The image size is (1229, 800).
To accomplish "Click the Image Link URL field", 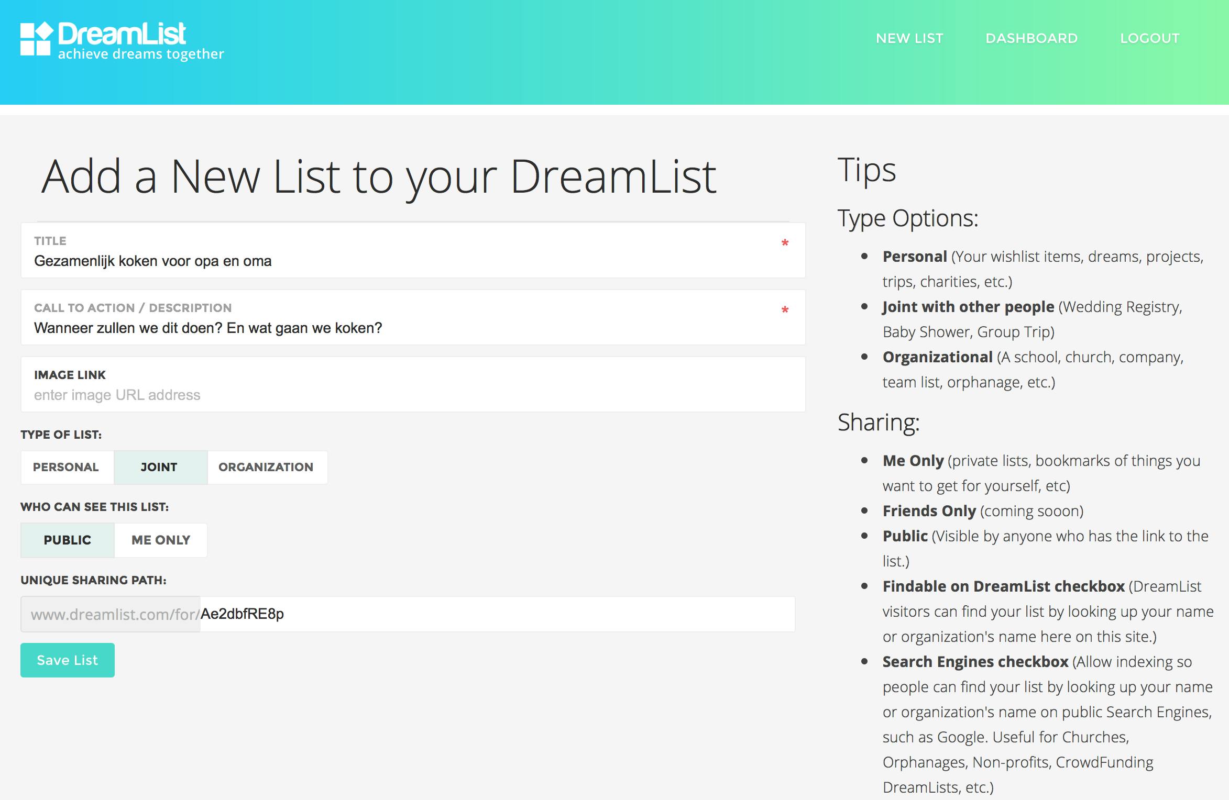I will click(x=398, y=395).
